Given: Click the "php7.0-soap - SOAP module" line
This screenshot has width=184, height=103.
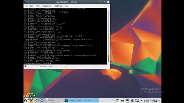Looking at the screenshot, I should (39, 57).
